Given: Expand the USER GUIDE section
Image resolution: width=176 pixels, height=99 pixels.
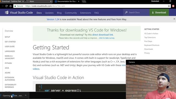Looking at the screenshot, I should point(10,46).
